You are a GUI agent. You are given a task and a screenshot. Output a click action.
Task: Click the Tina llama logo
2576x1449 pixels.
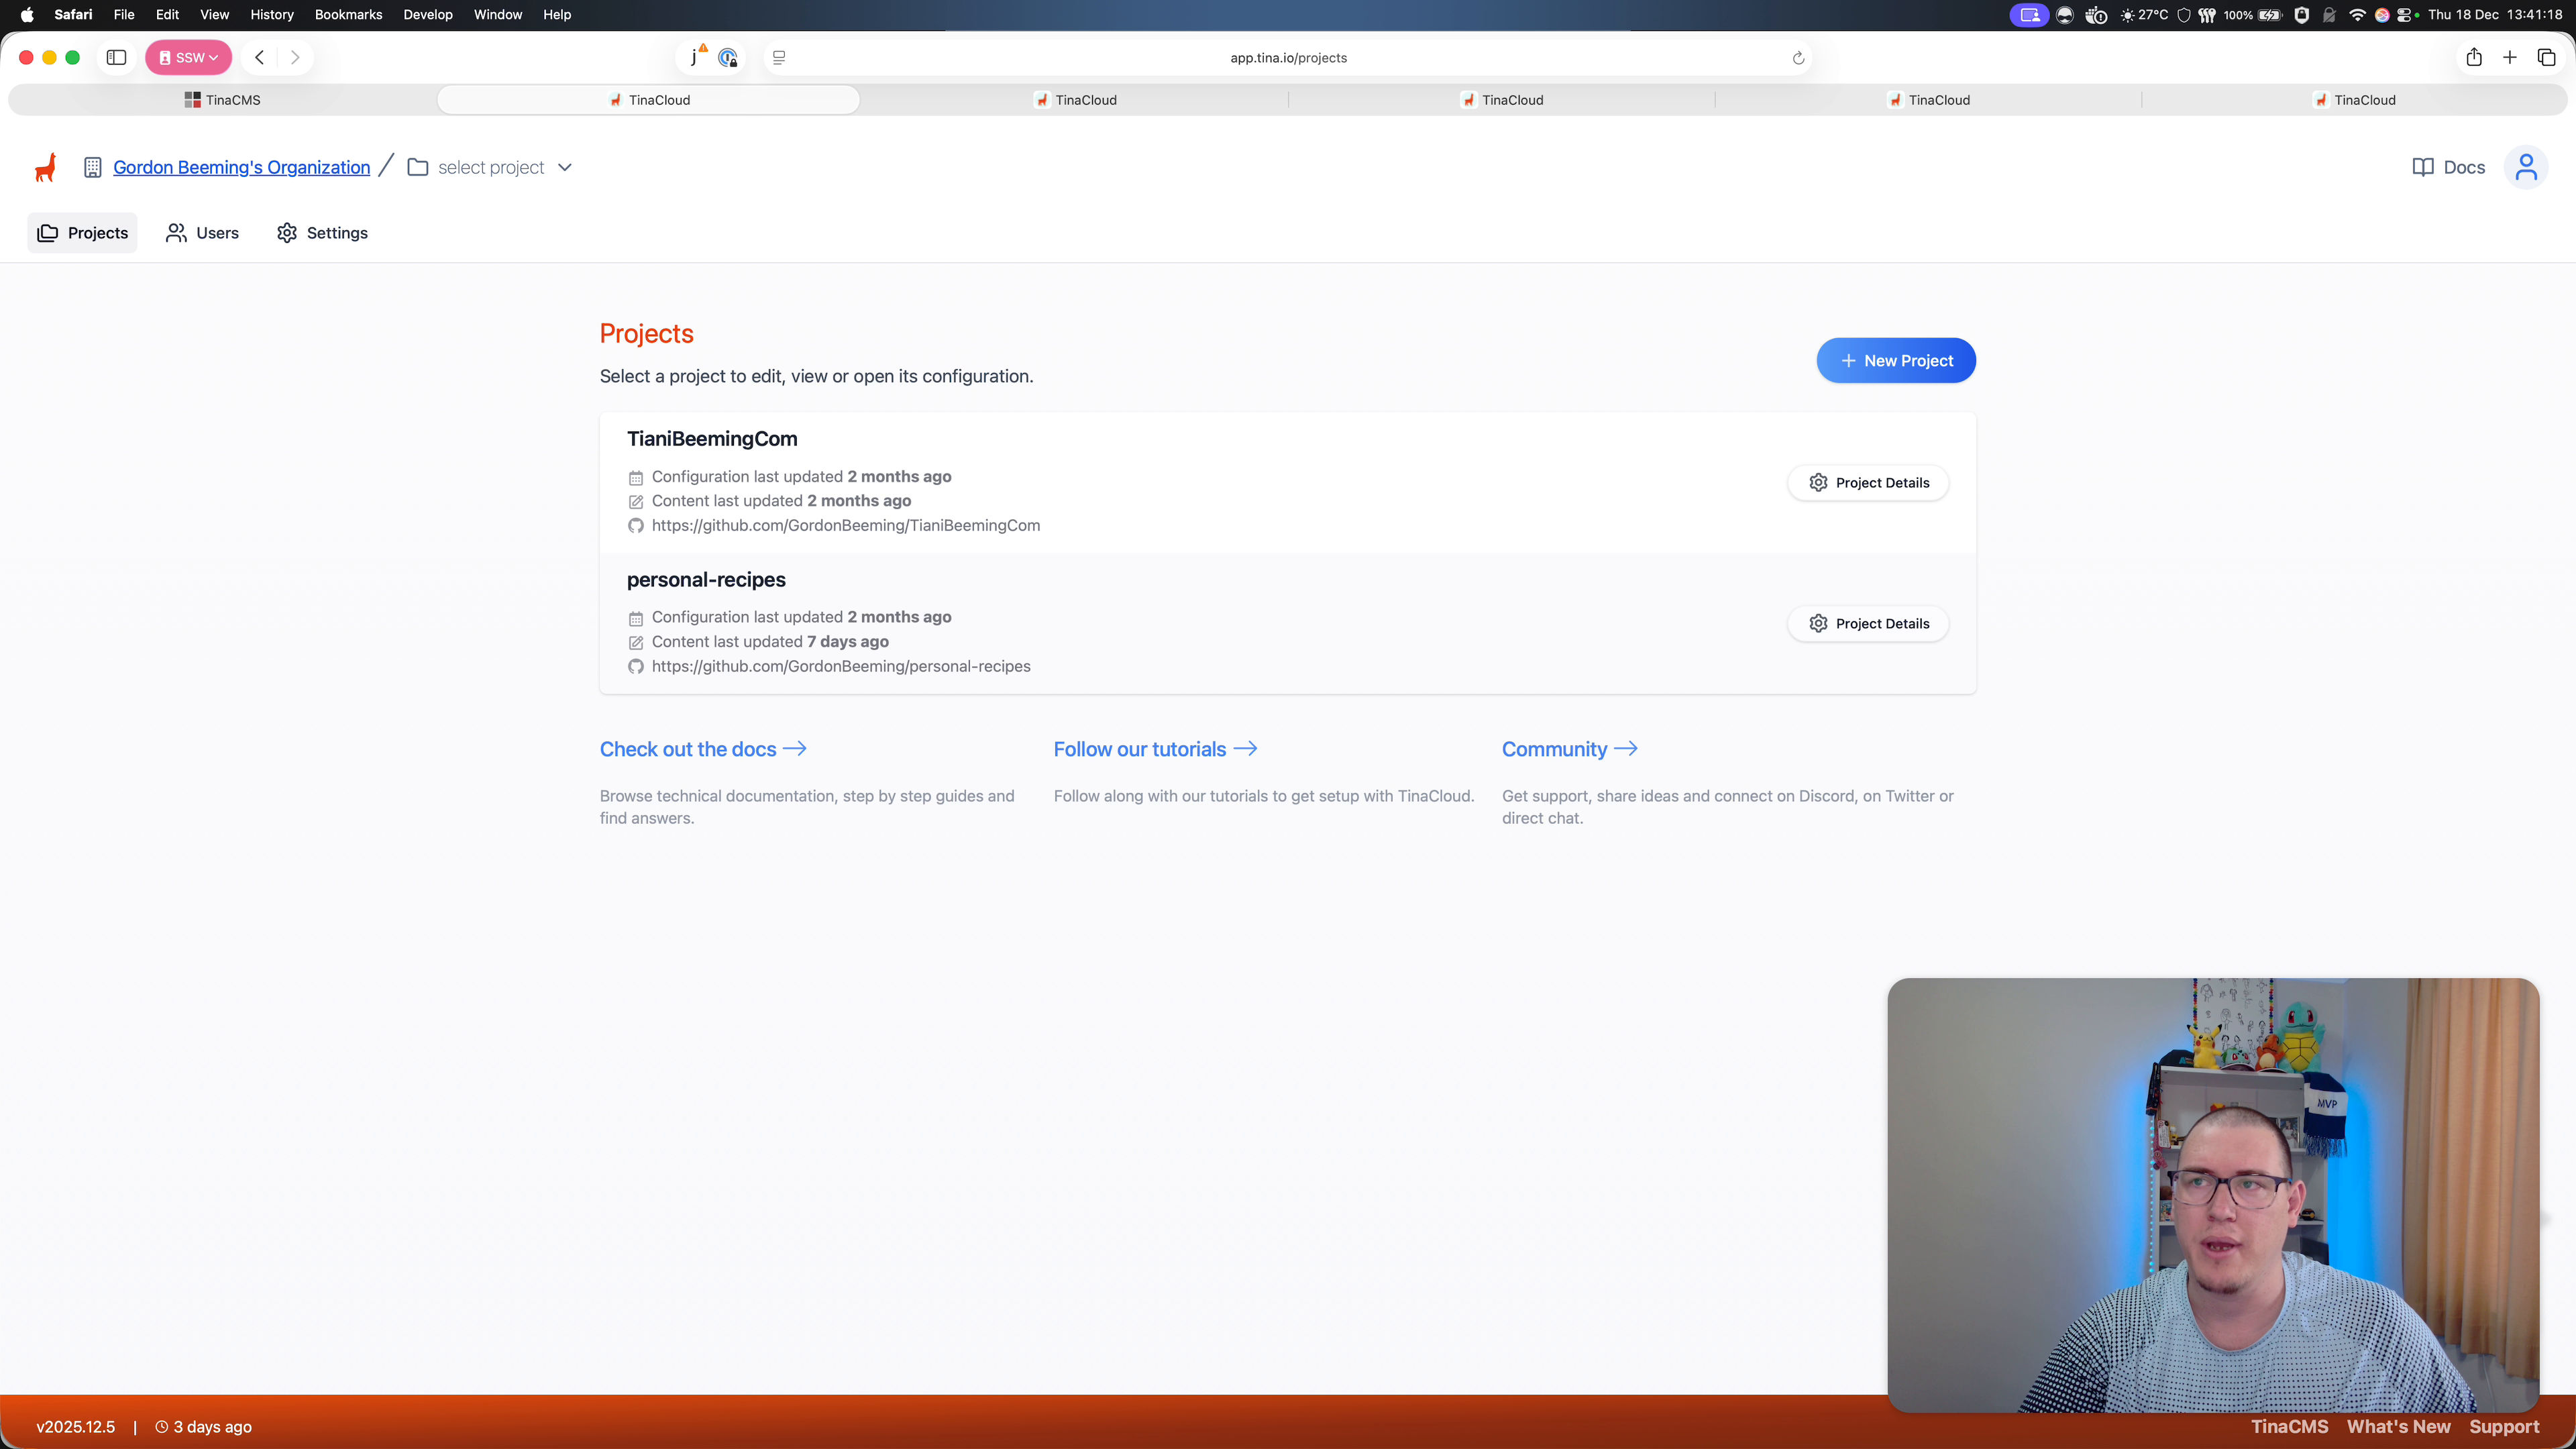[46, 167]
